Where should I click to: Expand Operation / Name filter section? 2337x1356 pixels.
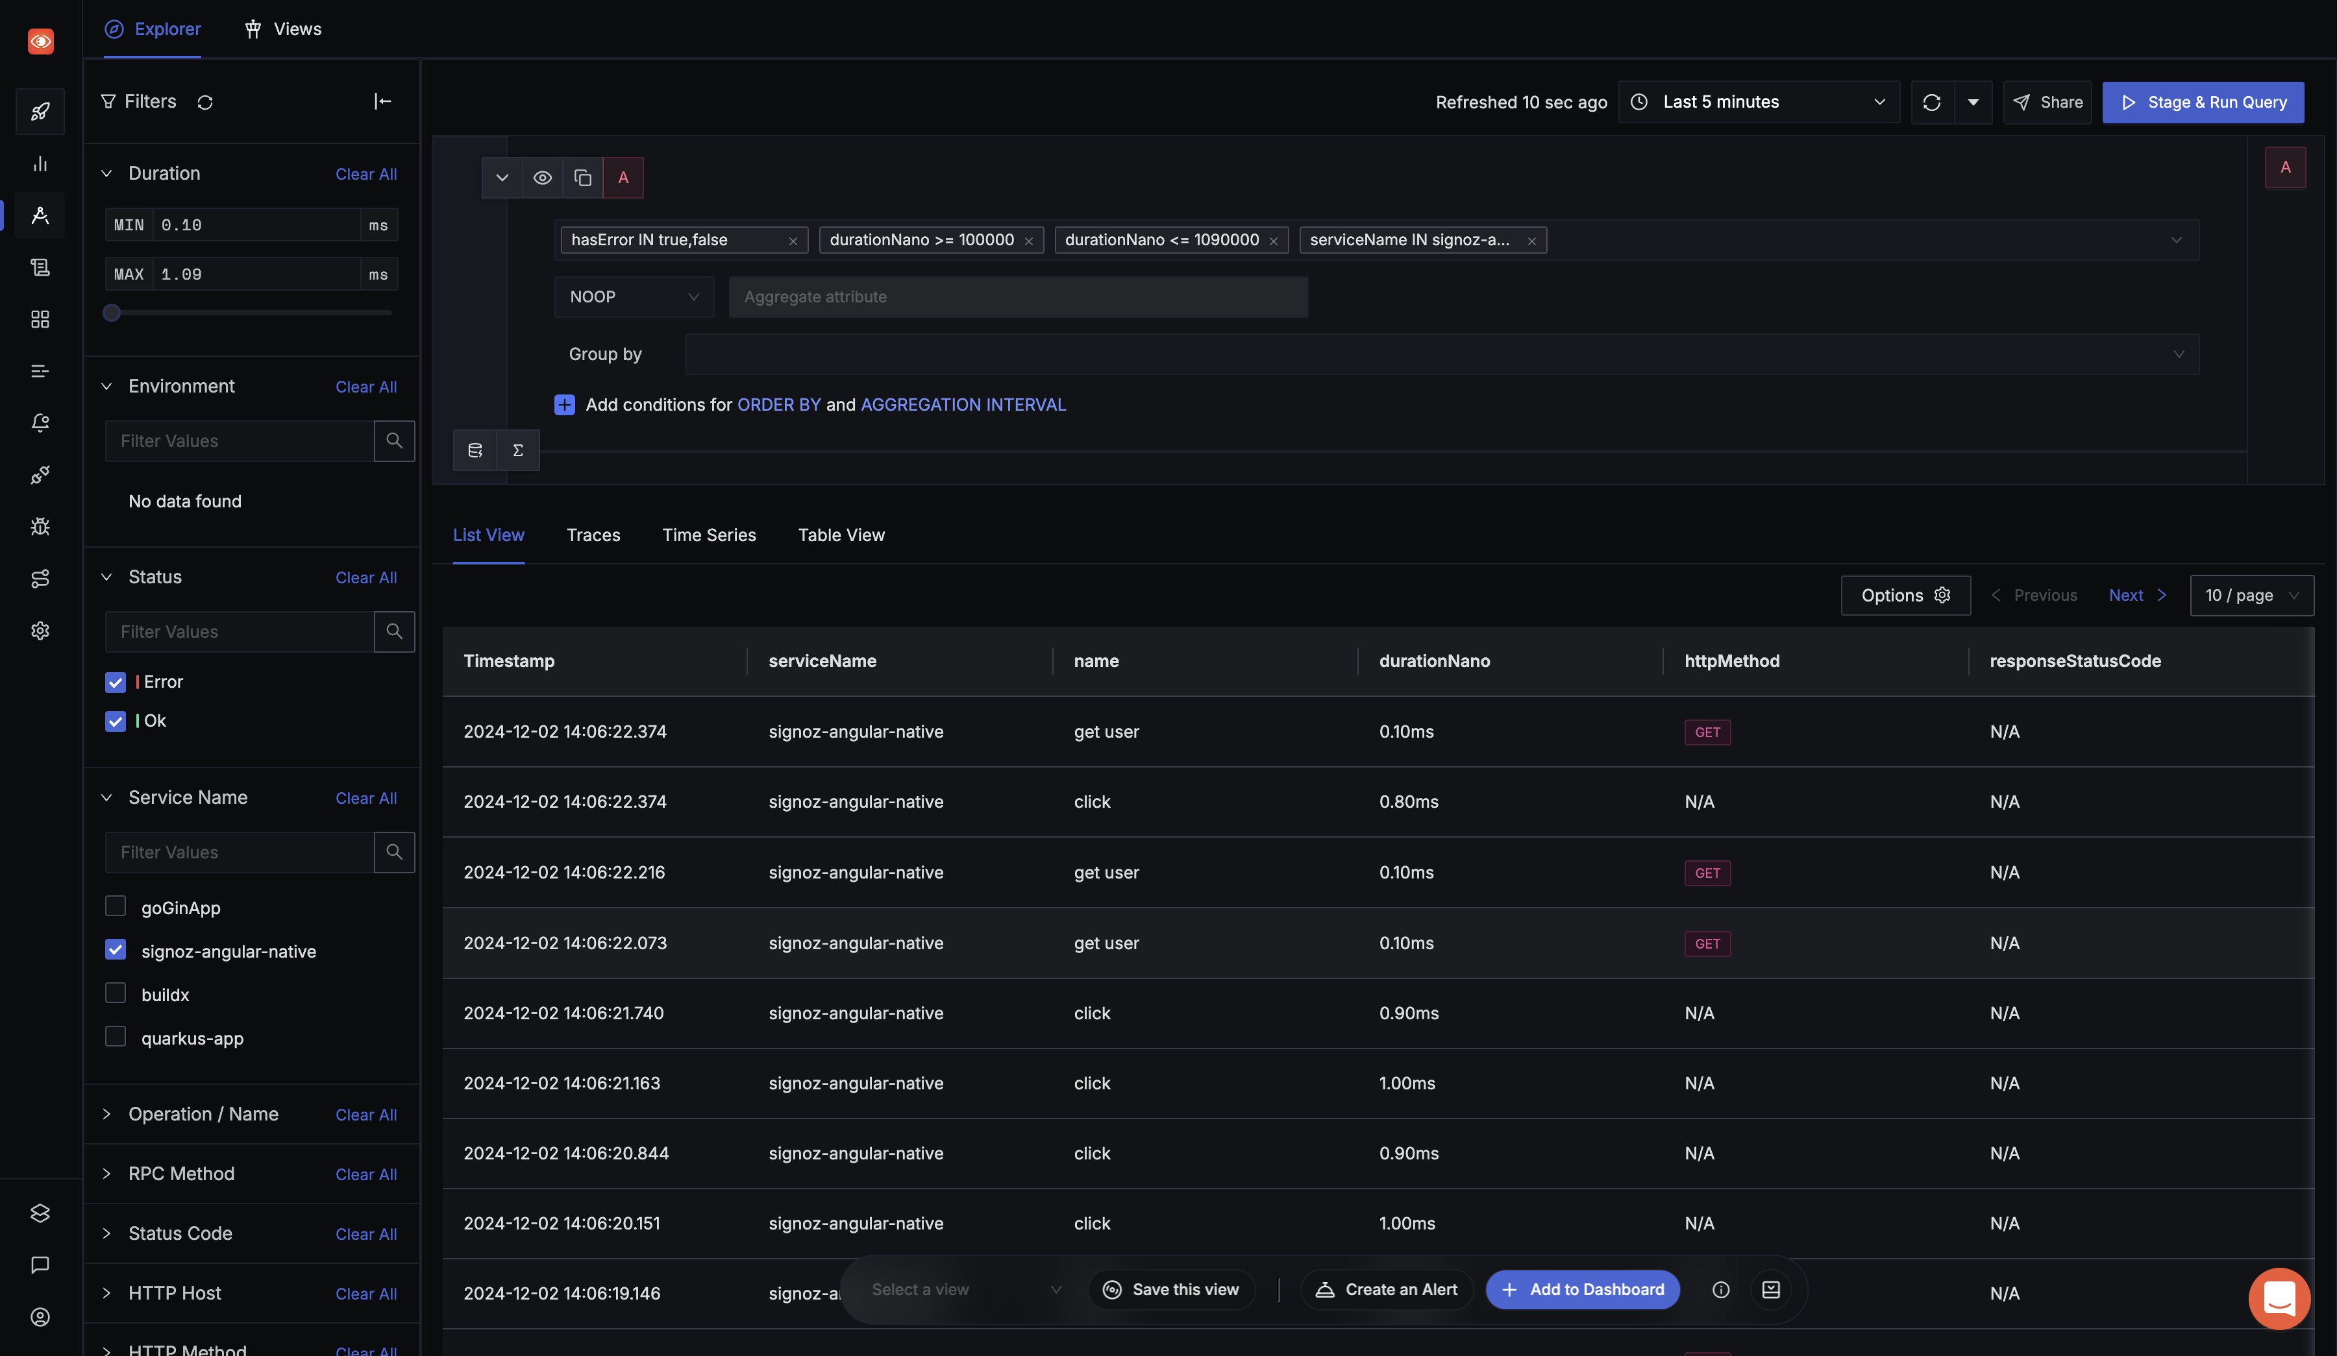pyautogui.click(x=106, y=1114)
